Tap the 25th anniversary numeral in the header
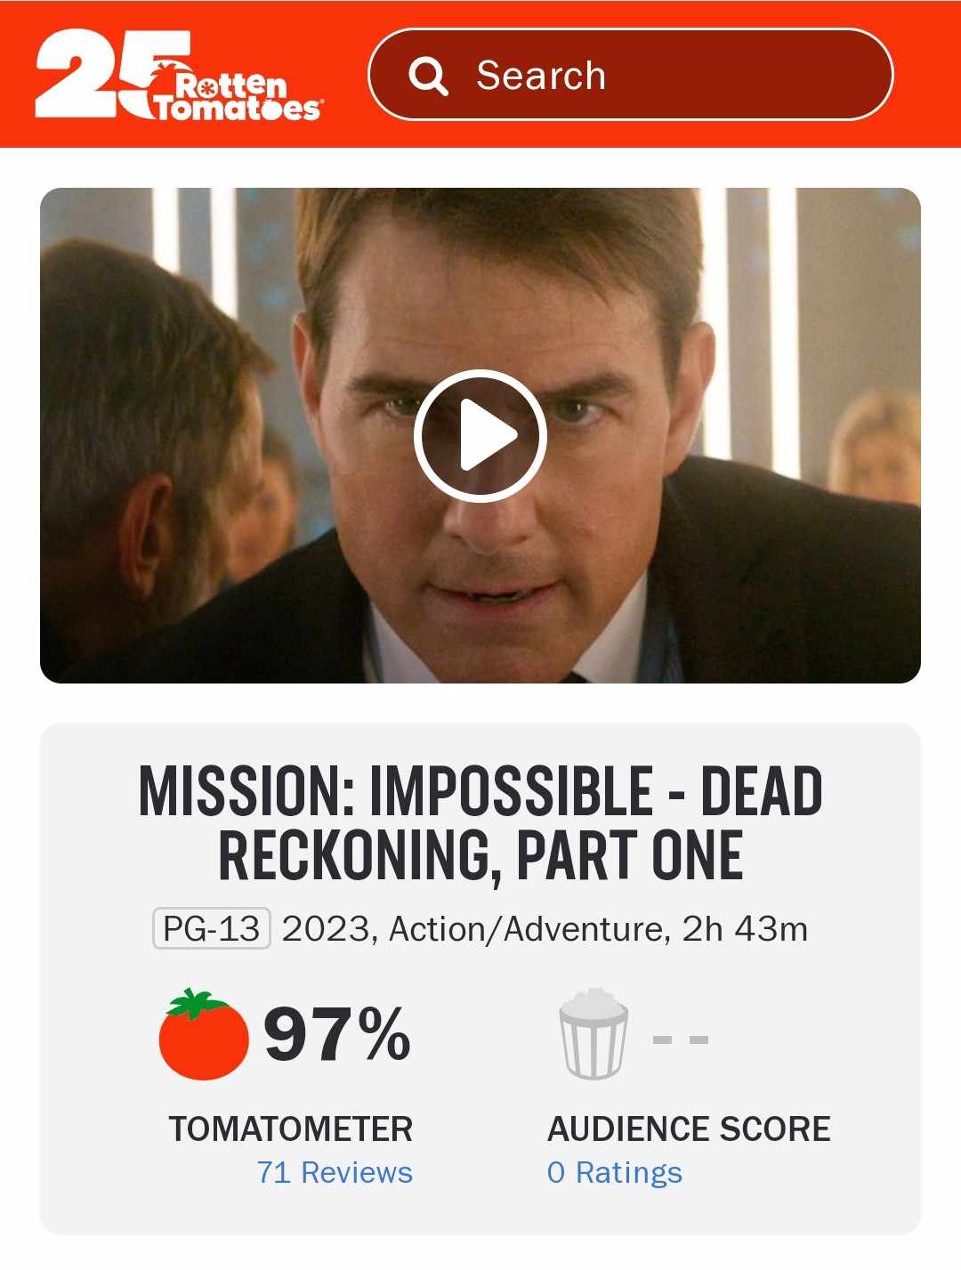The image size is (961, 1270). pos(107,73)
